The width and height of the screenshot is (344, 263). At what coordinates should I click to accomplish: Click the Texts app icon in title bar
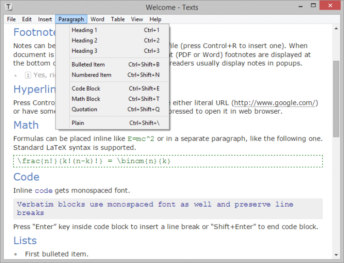pyautogui.click(x=10, y=7)
